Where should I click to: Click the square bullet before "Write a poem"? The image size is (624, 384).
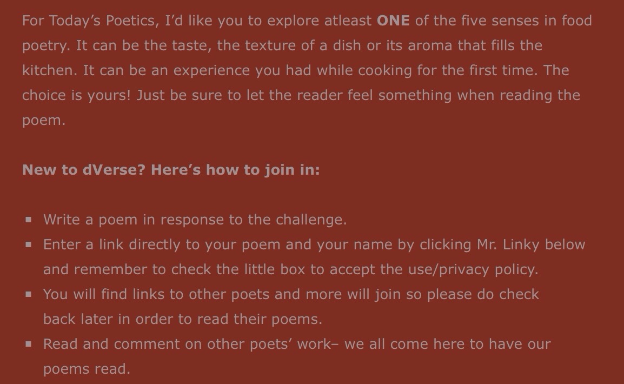(28, 220)
